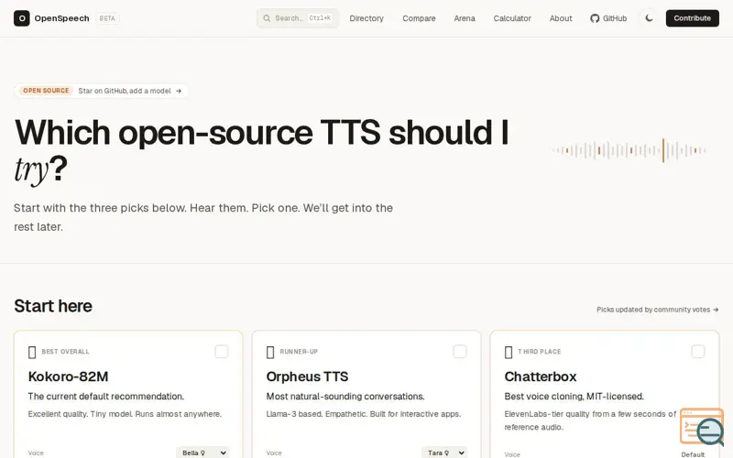This screenshot has height=458, width=733.
Task: Open the Calculator page
Action: click(512, 18)
